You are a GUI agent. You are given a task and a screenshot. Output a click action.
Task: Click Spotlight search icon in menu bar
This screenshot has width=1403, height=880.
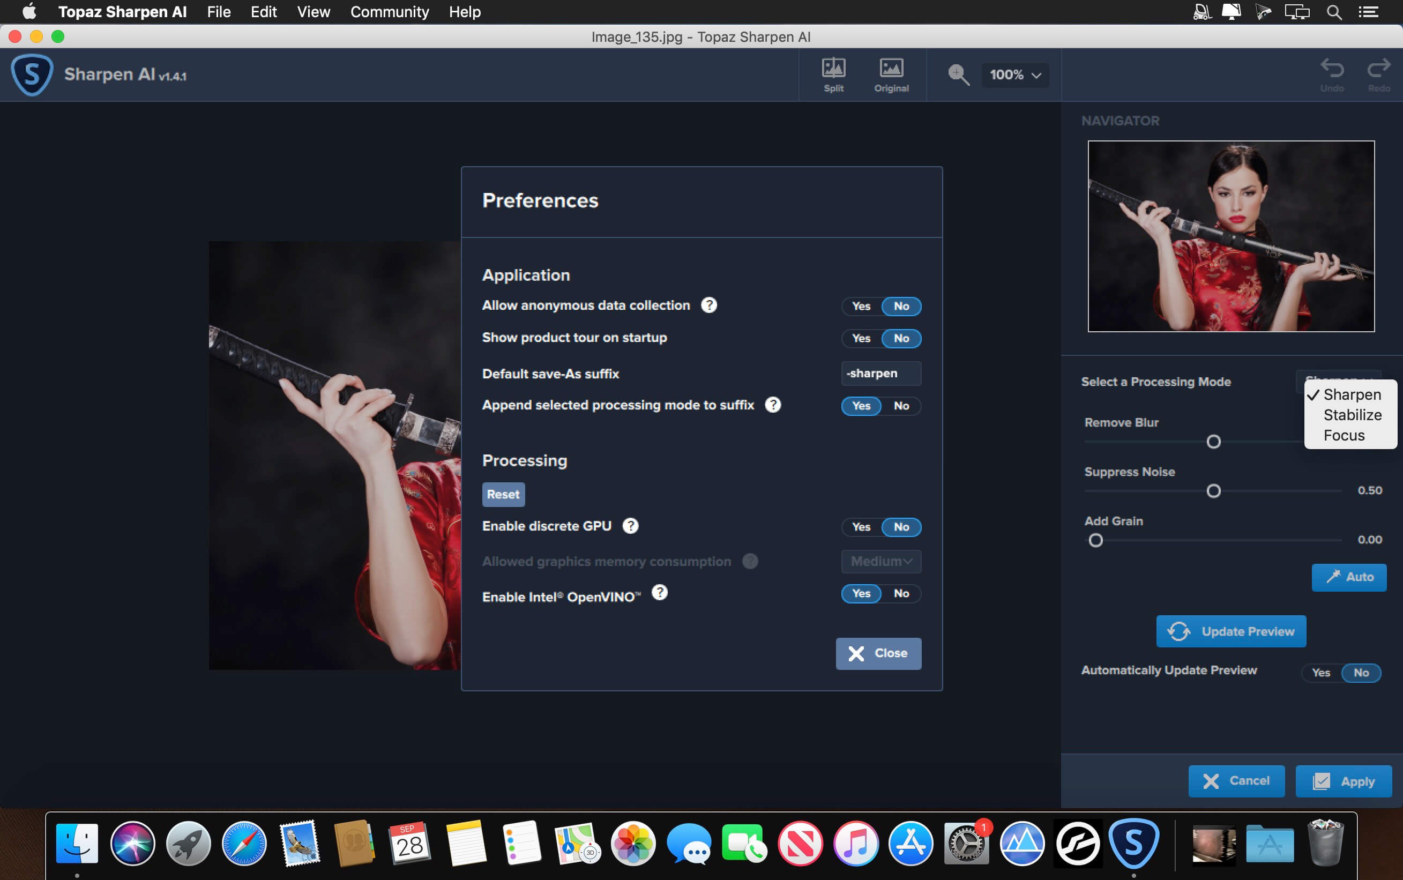(1334, 12)
